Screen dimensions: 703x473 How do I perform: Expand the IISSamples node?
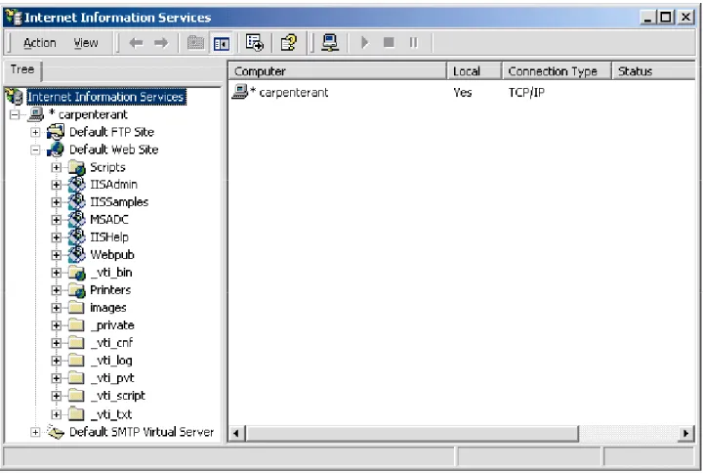tap(56, 202)
